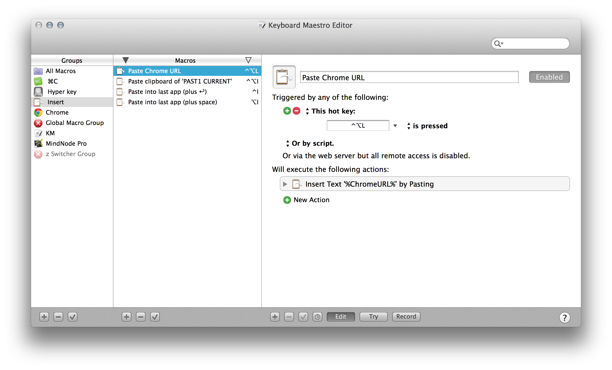The height and width of the screenshot is (370, 612).
Task: Click the search field
Action: (530, 44)
